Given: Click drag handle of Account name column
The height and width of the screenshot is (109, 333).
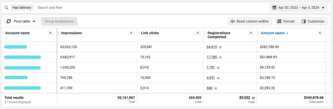Looking at the screenshot, I should pos(3,33).
